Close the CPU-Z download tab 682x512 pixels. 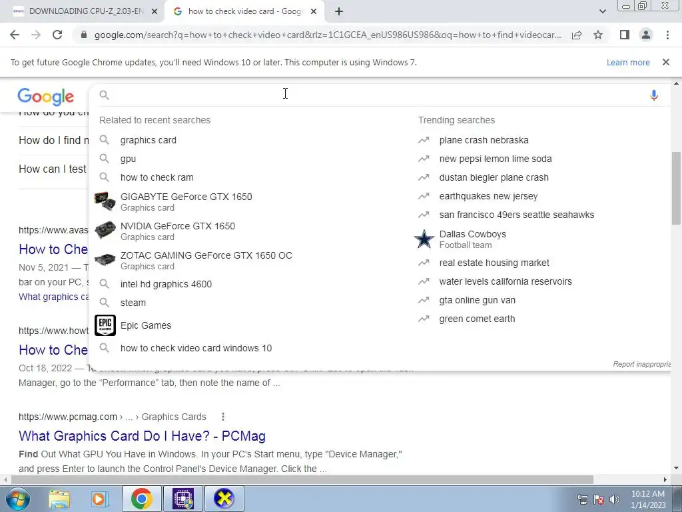pos(155,12)
